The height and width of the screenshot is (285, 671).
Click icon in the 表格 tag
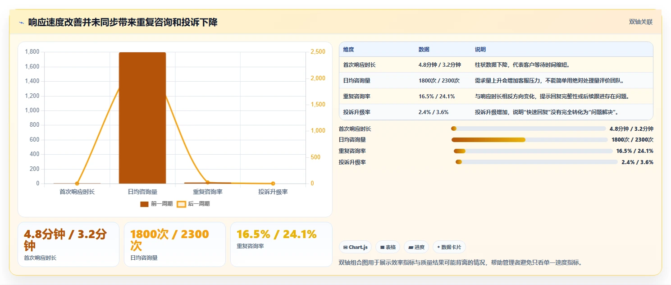pos(382,247)
